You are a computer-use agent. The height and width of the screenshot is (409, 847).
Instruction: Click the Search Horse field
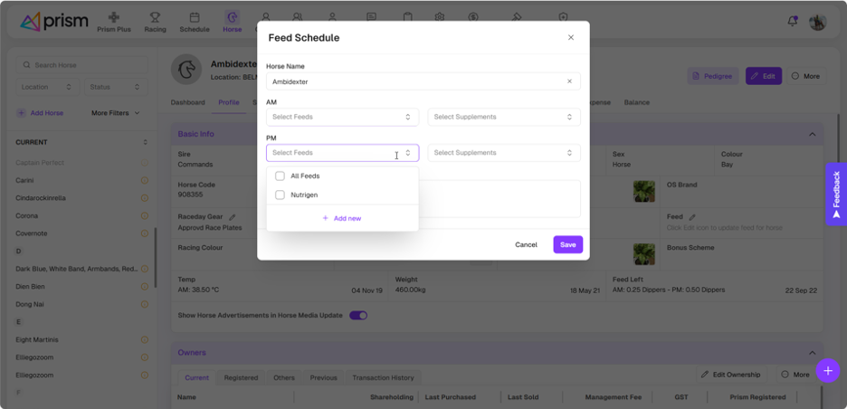click(x=81, y=65)
